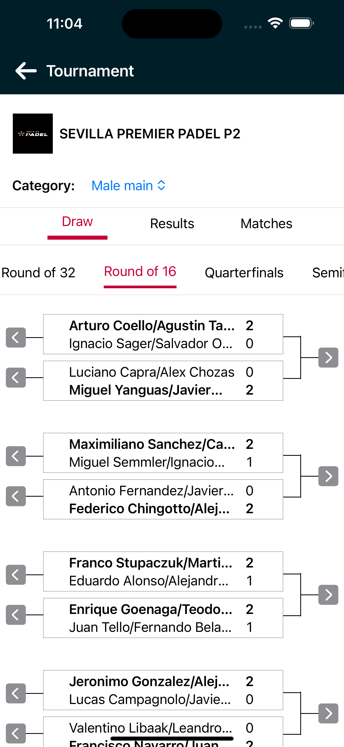Go to previous round from Maximiliano Sanchez match
The height and width of the screenshot is (747, 344).
pyautogui.click(x=16, y=456)
